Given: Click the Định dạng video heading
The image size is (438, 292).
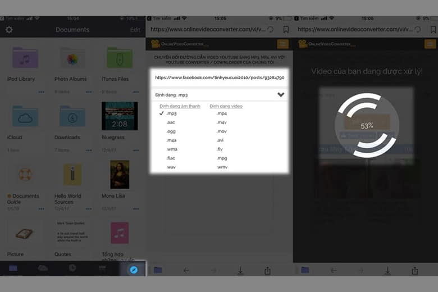Looking at the screenshot, I should point(226,106).
